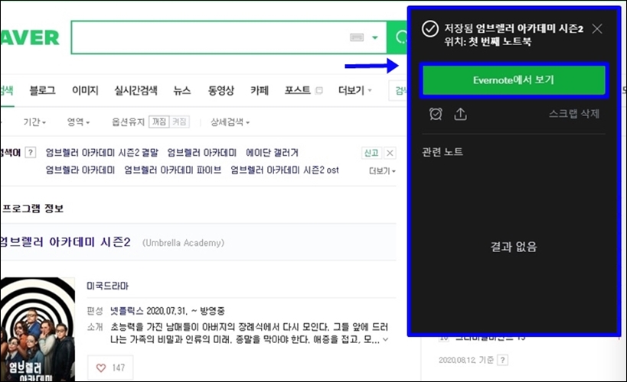Set a reminder with the alarm clock icon
The image size is (627, 382).
(x=436, y=114)
